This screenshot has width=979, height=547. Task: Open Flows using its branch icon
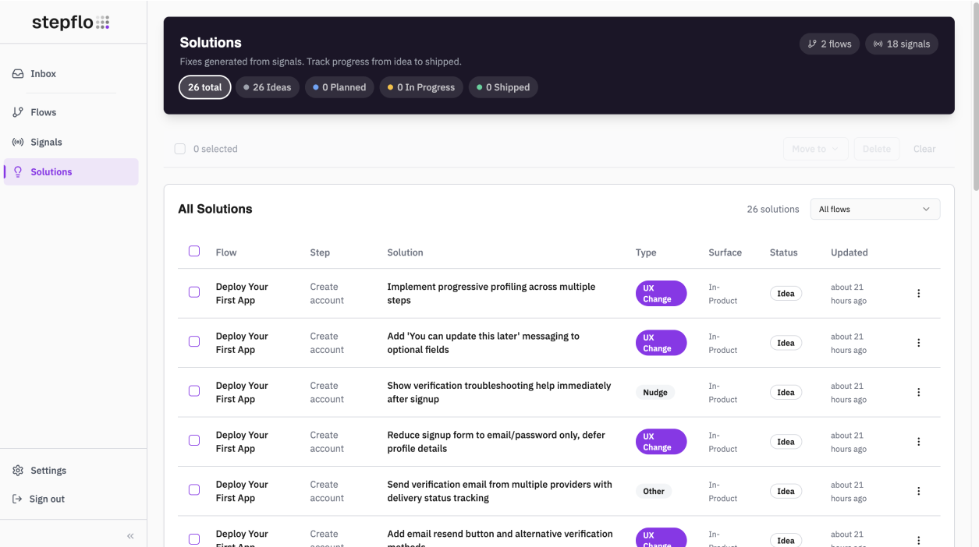tap(17, 111)
